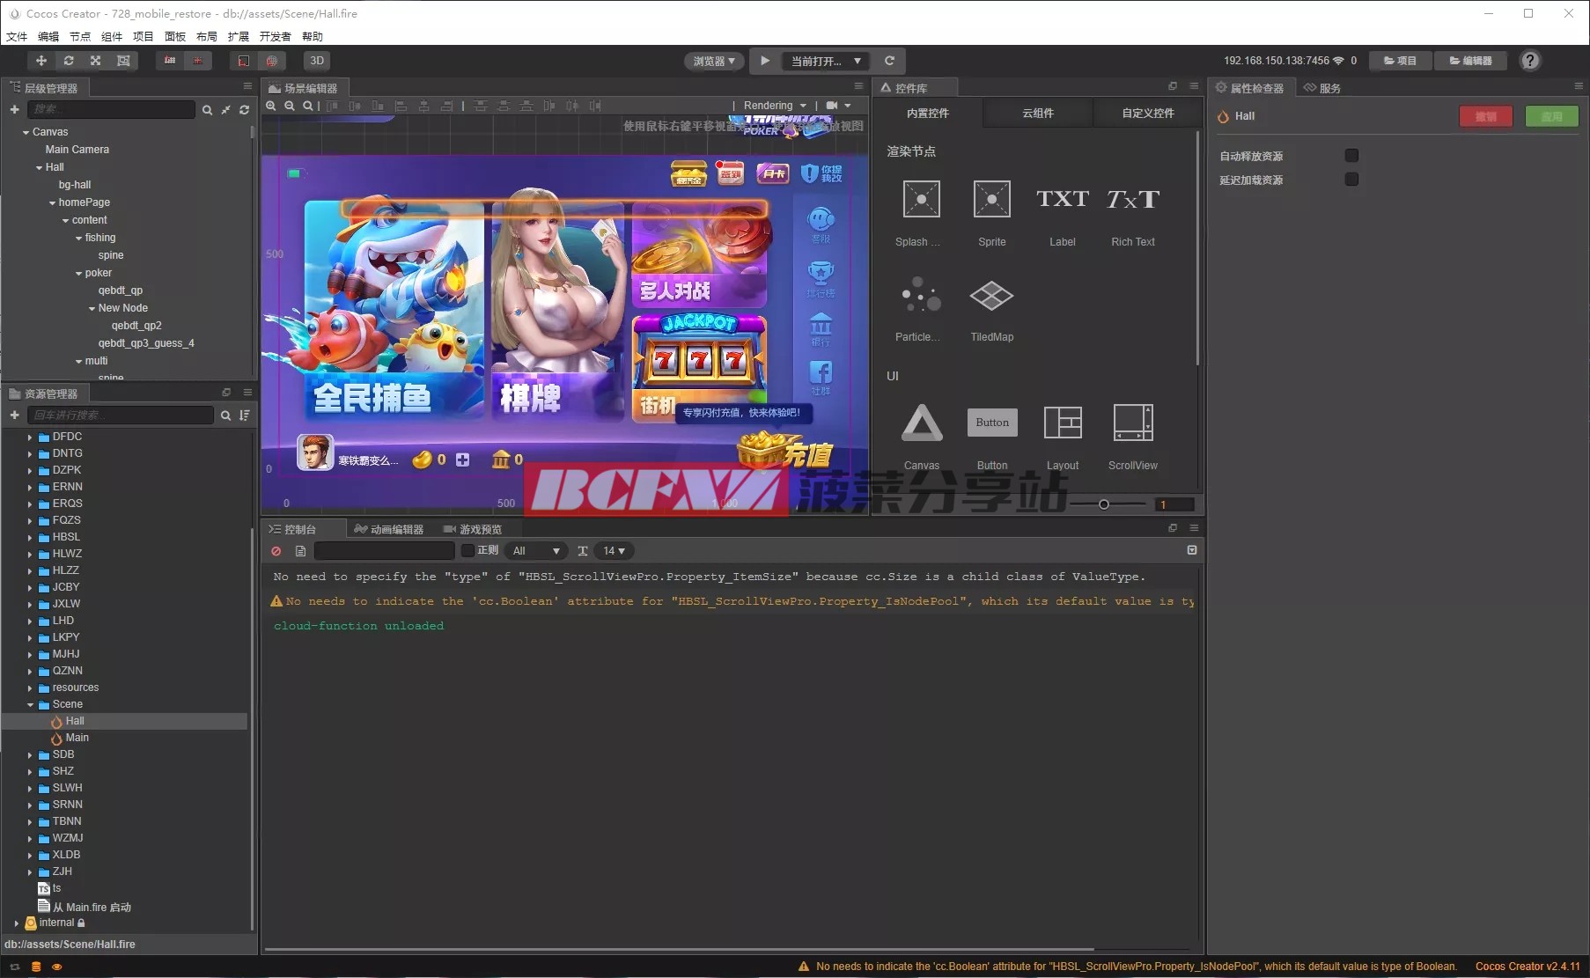Open the help question mark icon
This screenshot has height=978, width=1590.
(x=1530, y=61)
